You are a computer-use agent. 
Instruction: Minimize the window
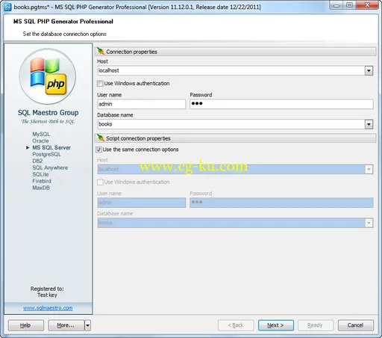[336, 5]
